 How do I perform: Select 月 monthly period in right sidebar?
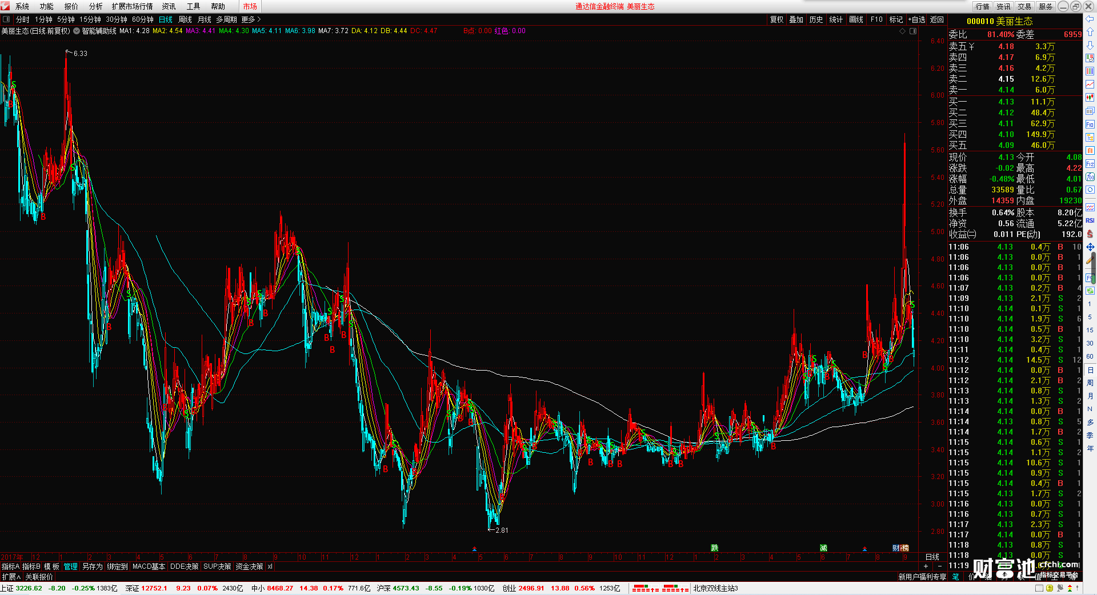click(x=1090, y=396)
